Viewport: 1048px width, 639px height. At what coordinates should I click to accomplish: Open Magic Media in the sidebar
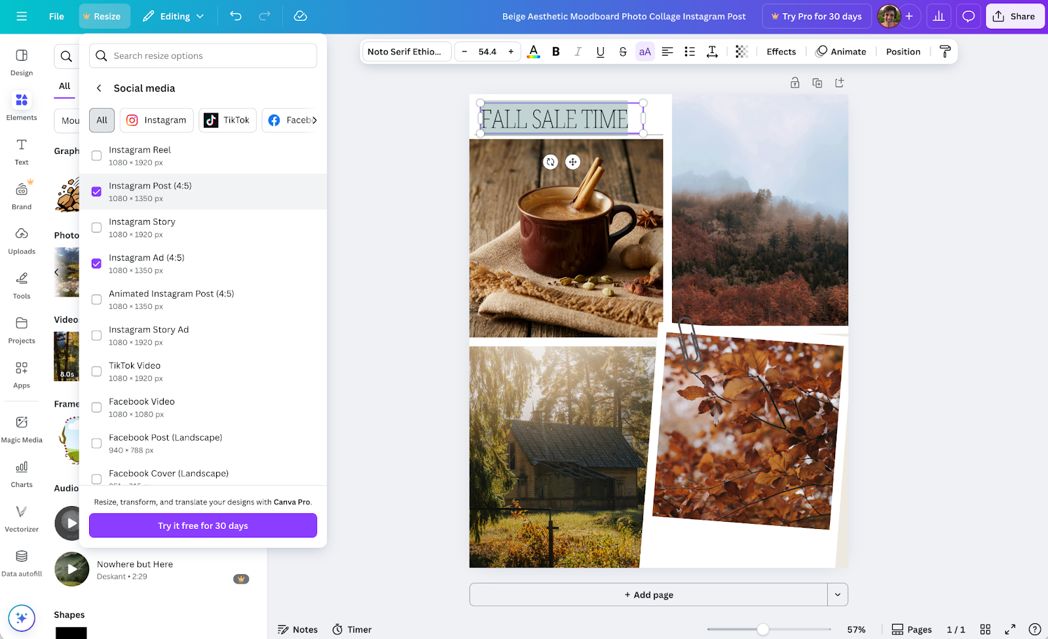(x=22, y=428)
